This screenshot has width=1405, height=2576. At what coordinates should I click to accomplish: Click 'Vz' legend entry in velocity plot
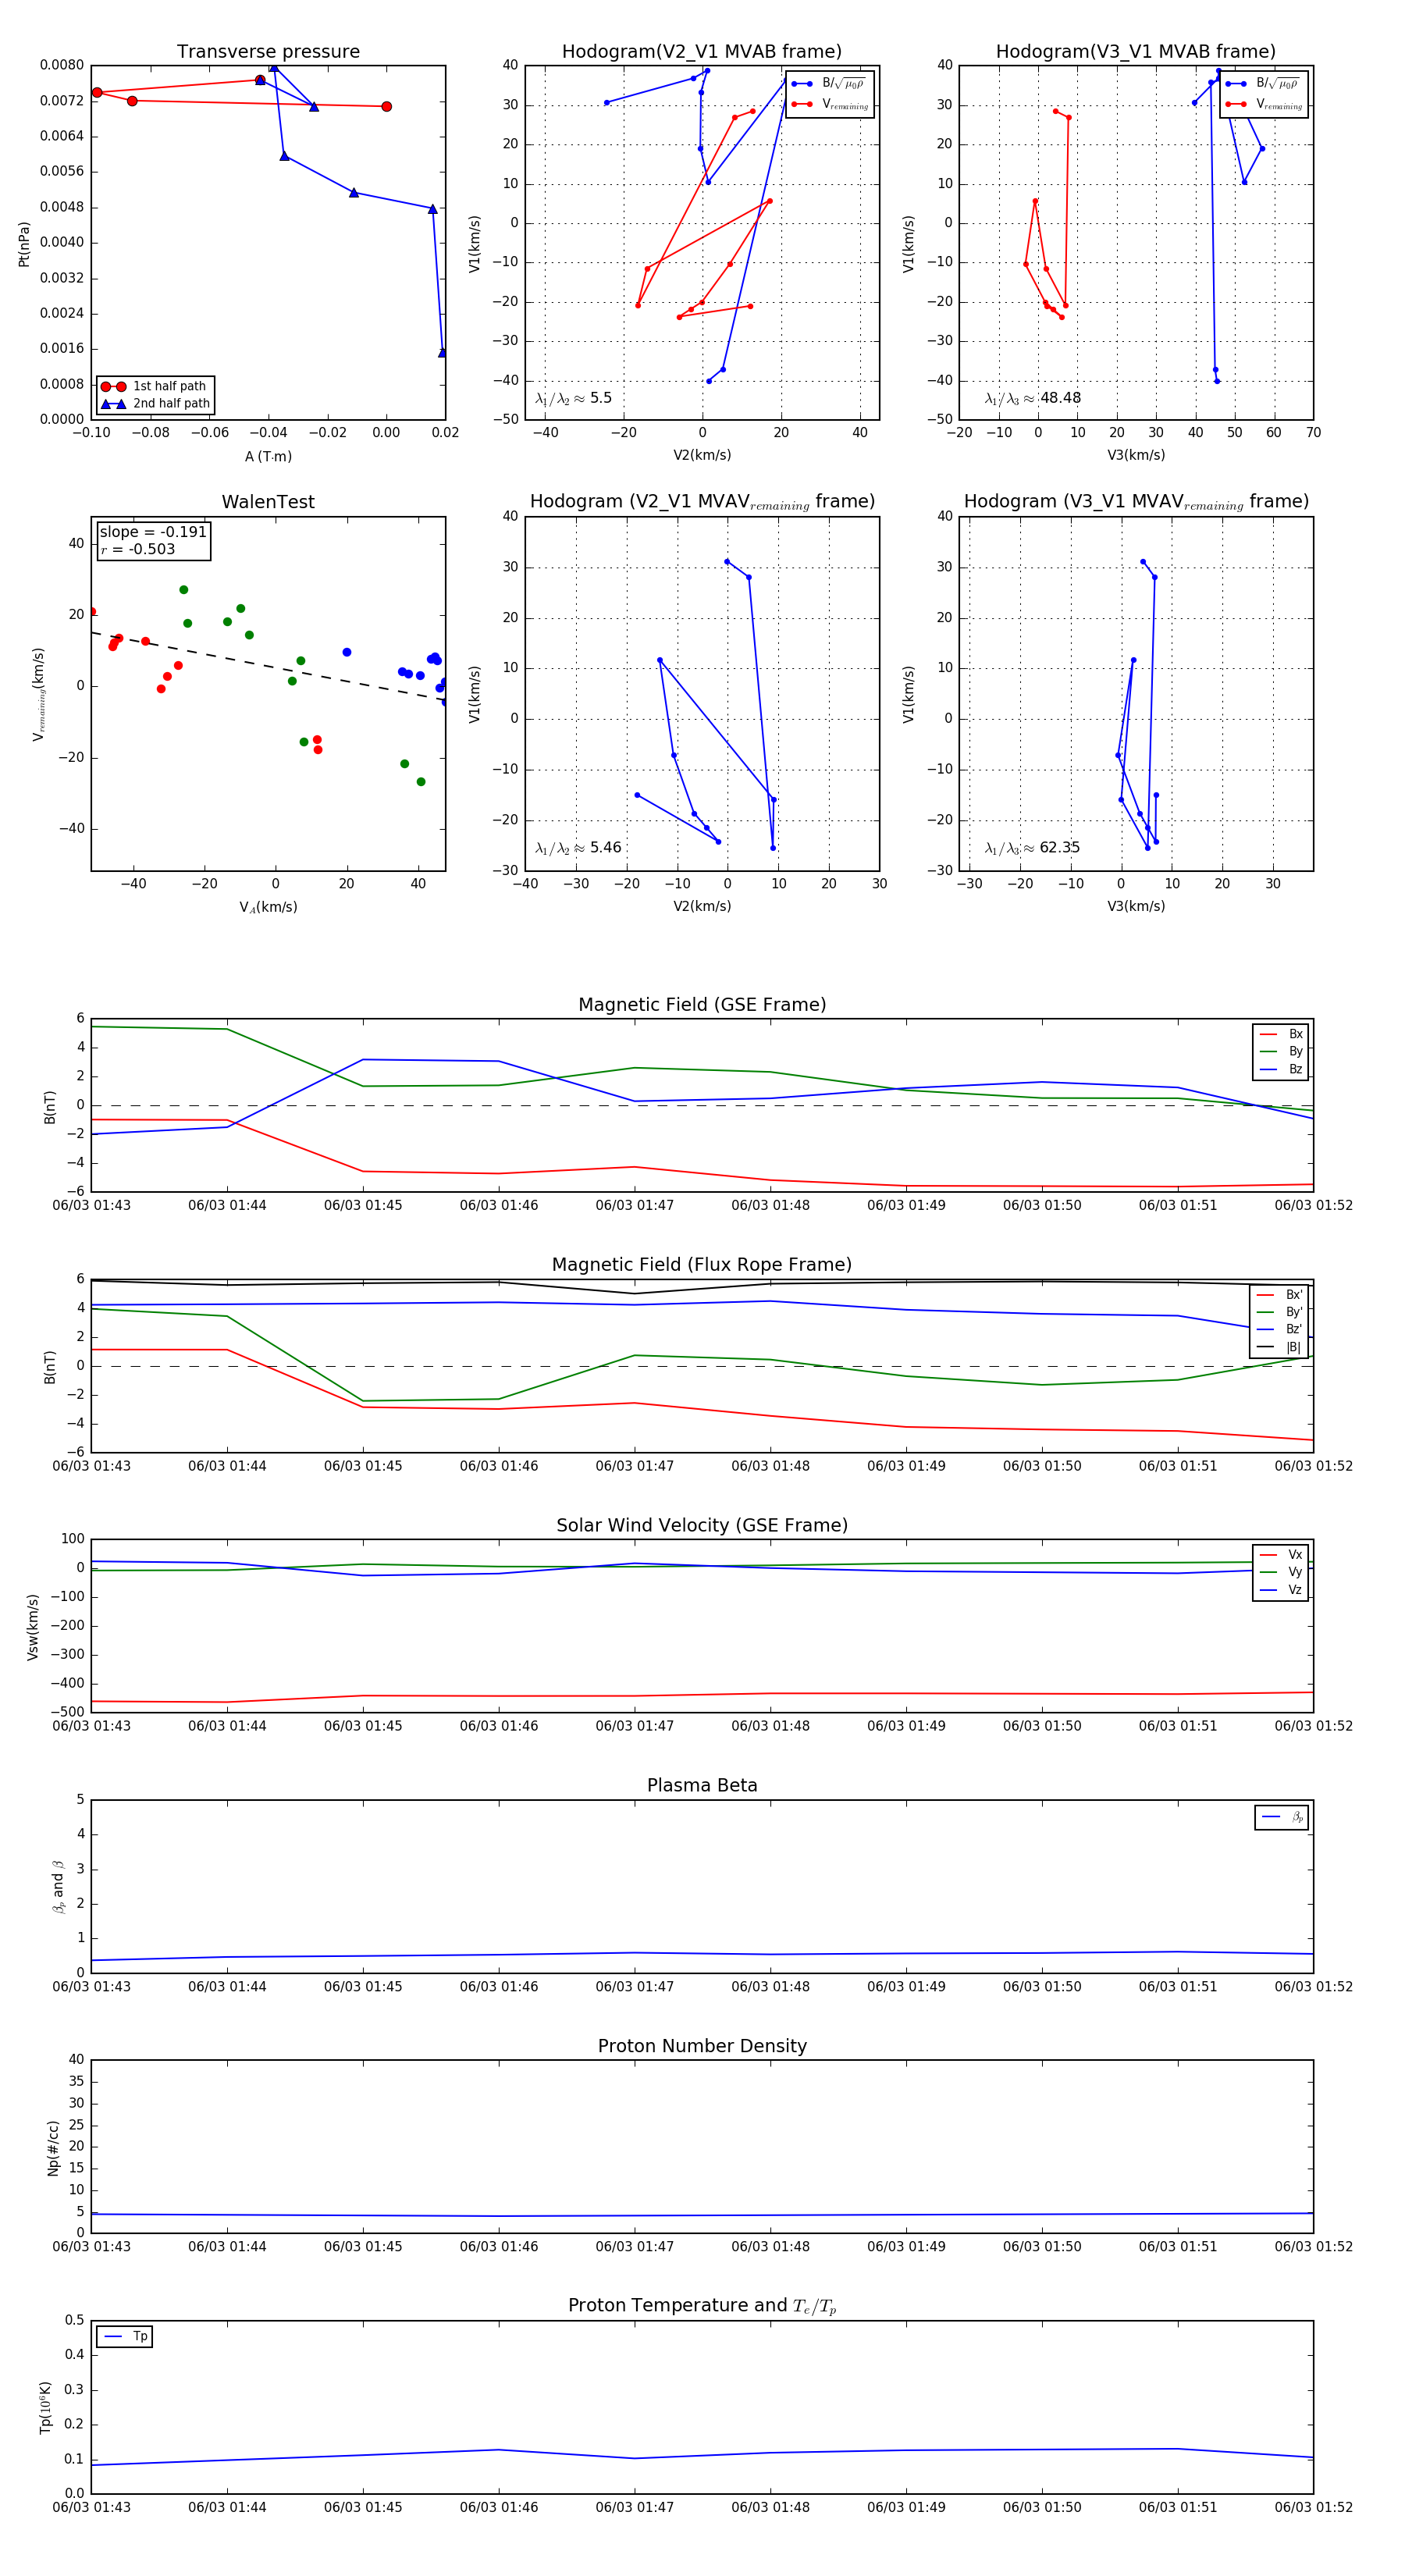[1281, 1590]
